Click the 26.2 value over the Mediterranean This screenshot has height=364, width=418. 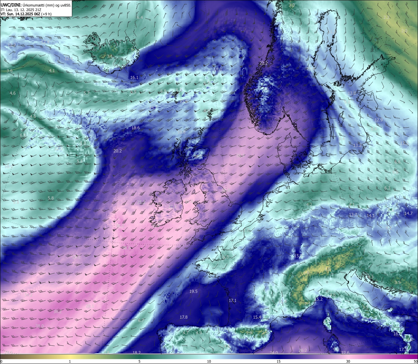click(303, 351)
